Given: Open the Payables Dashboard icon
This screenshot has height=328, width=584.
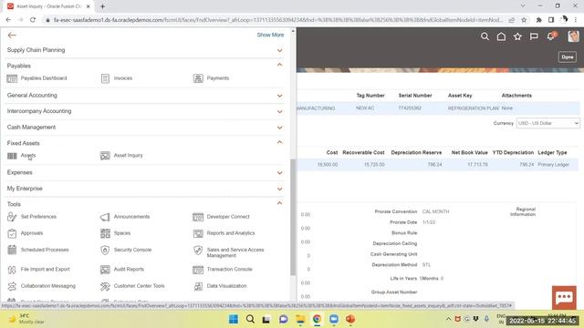Looking at the screenshot, I should pyautogui.click(x=12, y=78).
